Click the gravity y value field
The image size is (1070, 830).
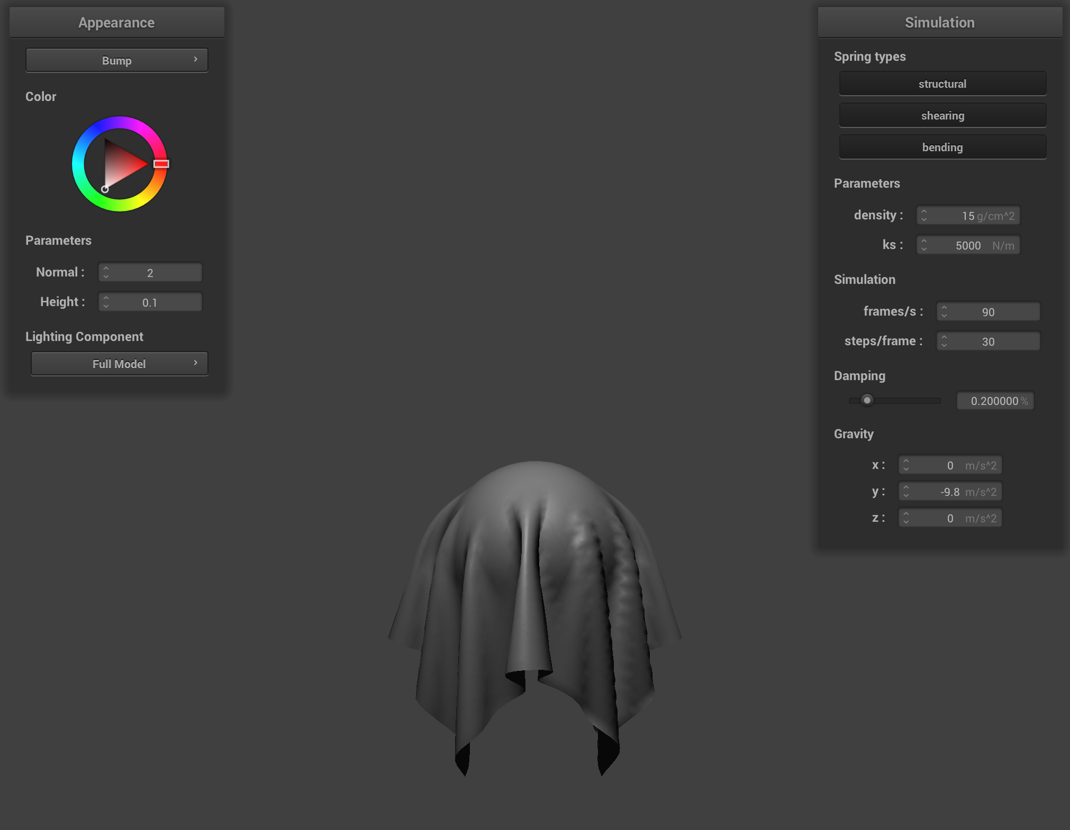(950, 492)
